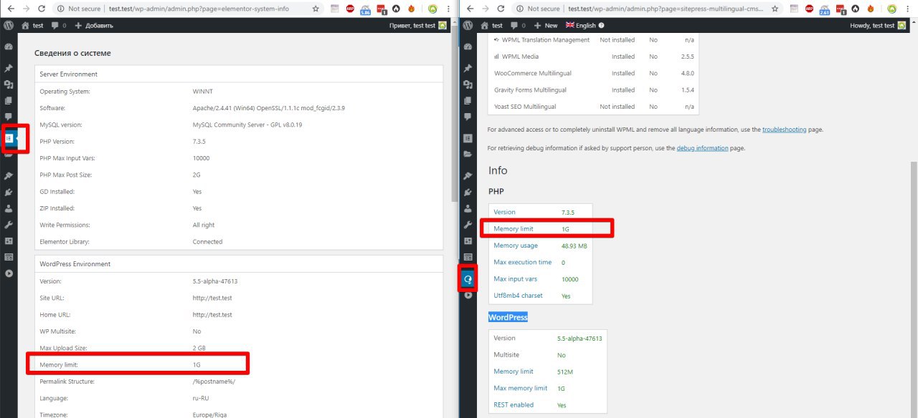Open Appearance brush icon in right window sidebar
918x418 pixels.
click(468, 175)
